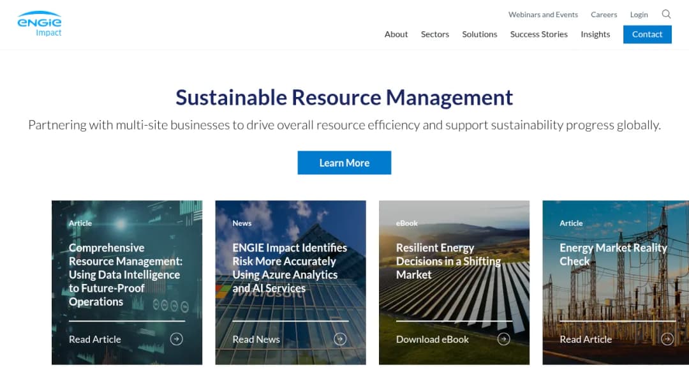Choose the Download eBook link
Image resolution: width=689 pixels, height=388 pixels.
[433, 339]
